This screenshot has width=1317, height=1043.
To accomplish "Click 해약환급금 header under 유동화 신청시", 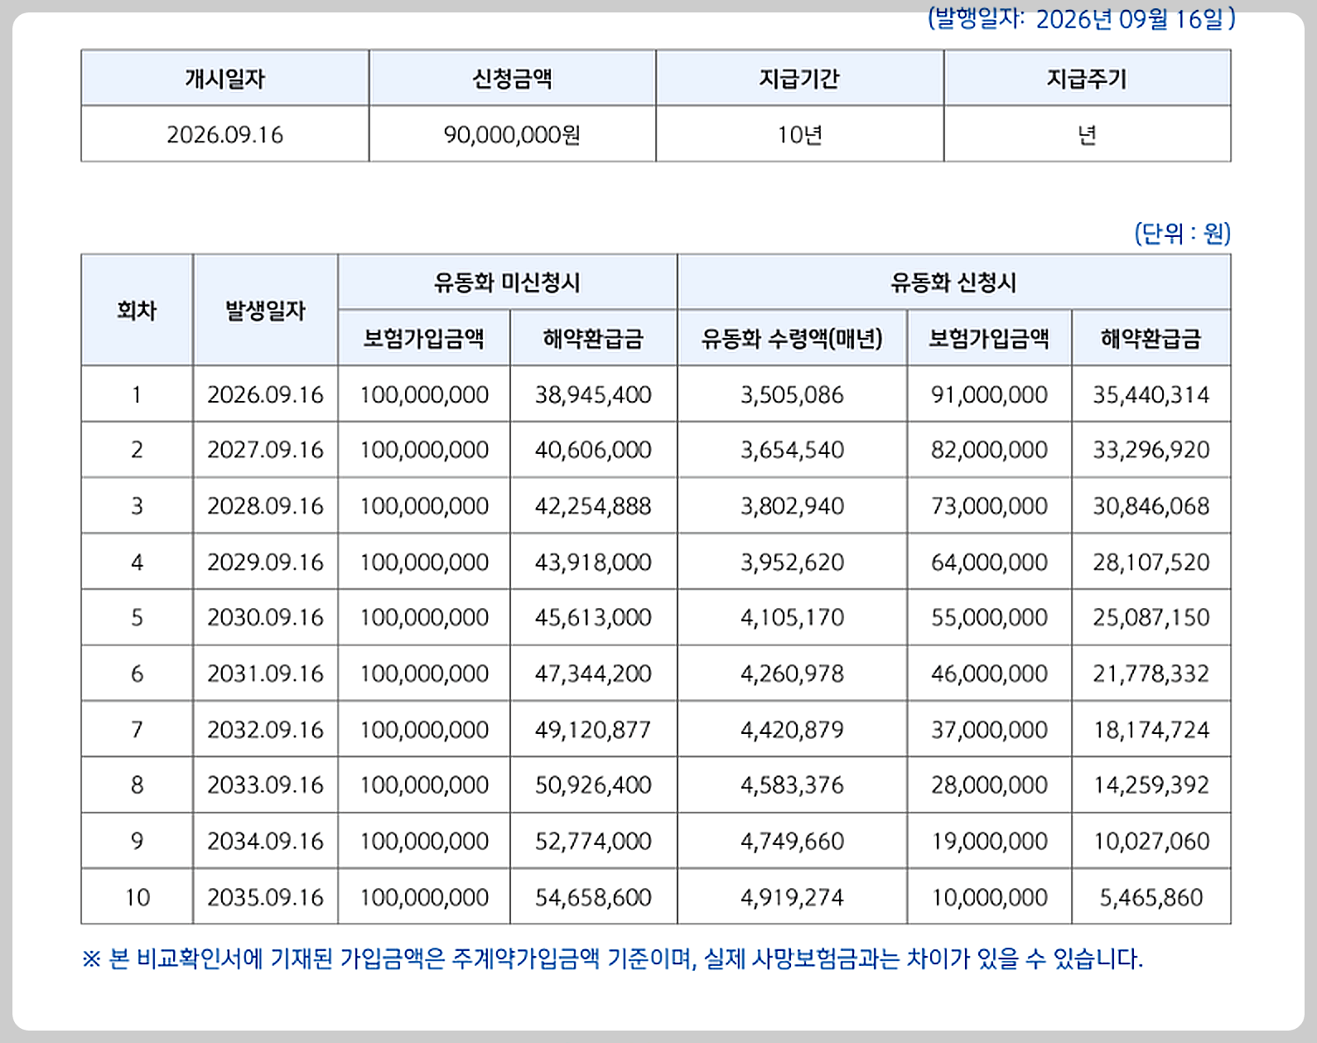I will point(1151,338).
